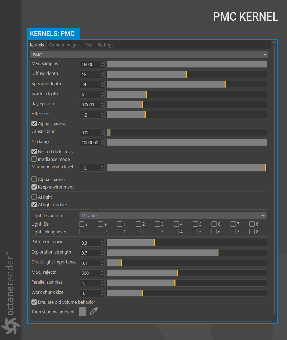Click the Max. rejects spinner arrows
The image size is (287, 340).
[x=102, y=273]
